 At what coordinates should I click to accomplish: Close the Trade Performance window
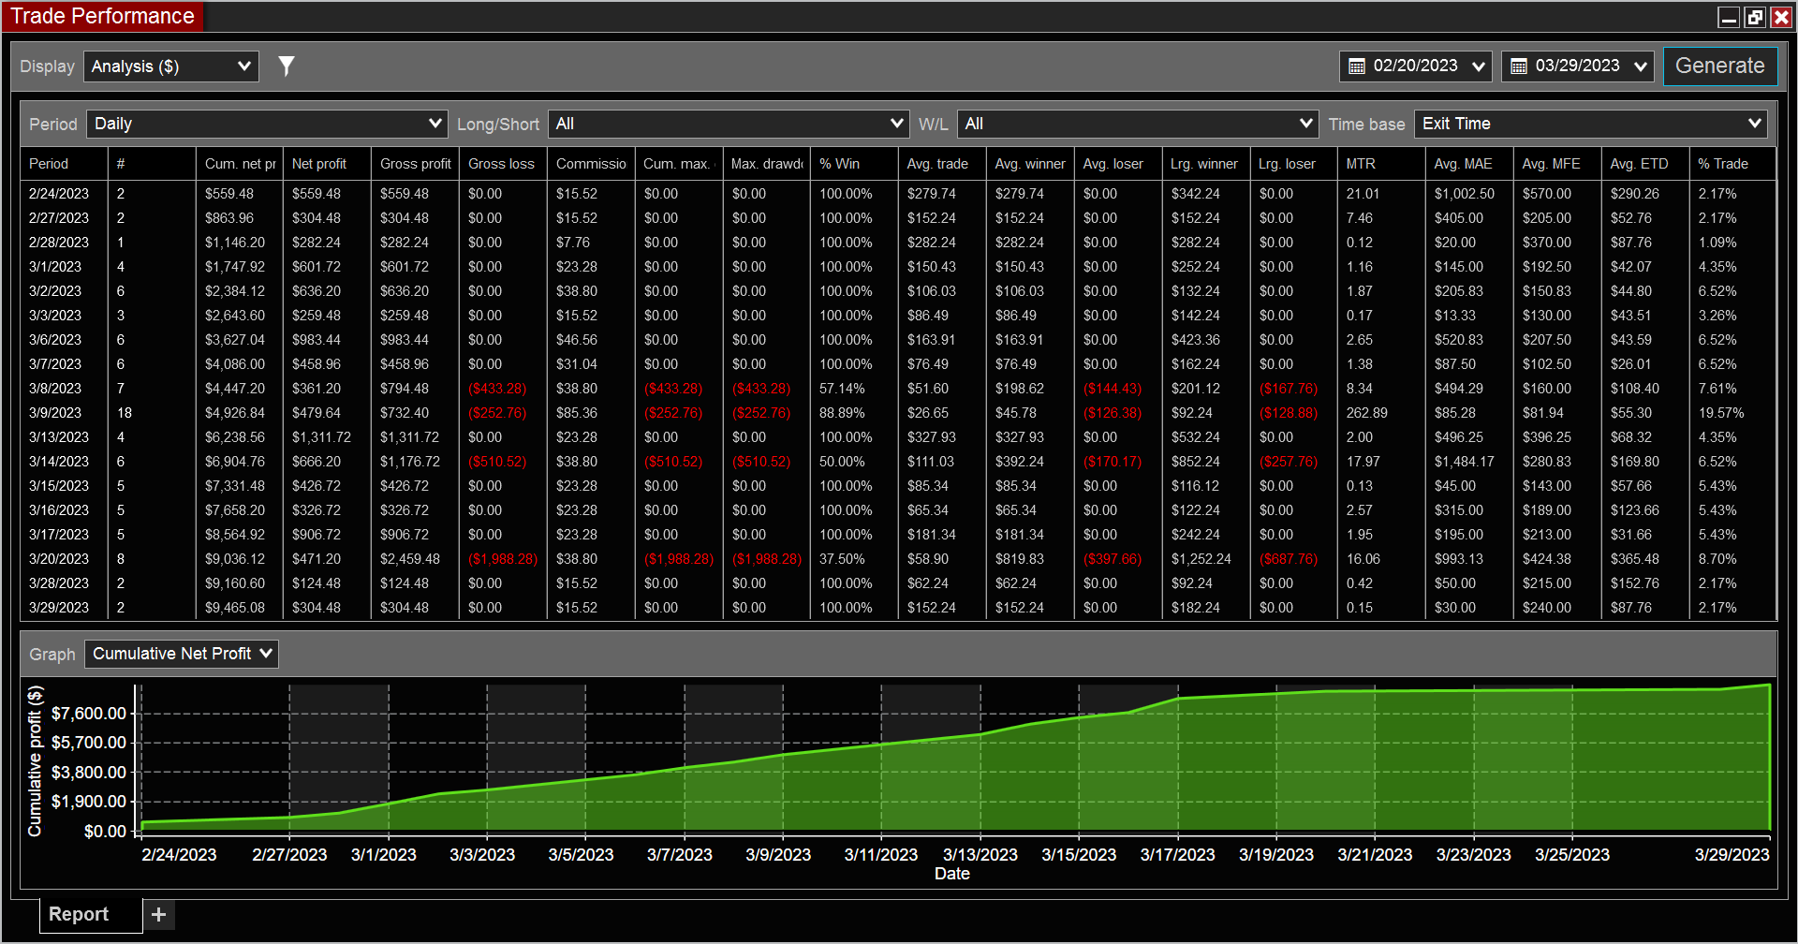pos(1781,17)
